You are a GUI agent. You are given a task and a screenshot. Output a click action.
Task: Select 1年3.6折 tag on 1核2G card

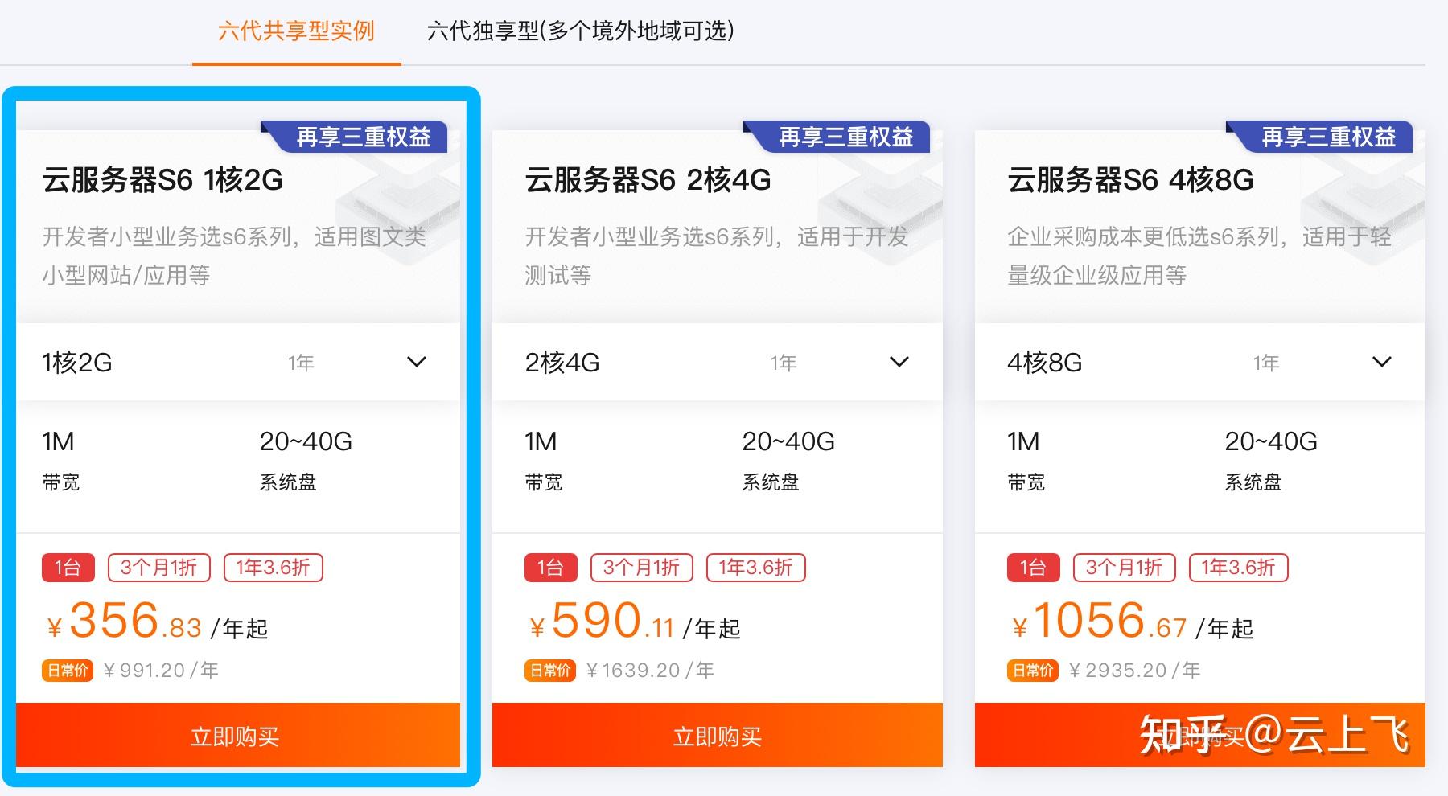coord(273,568)
